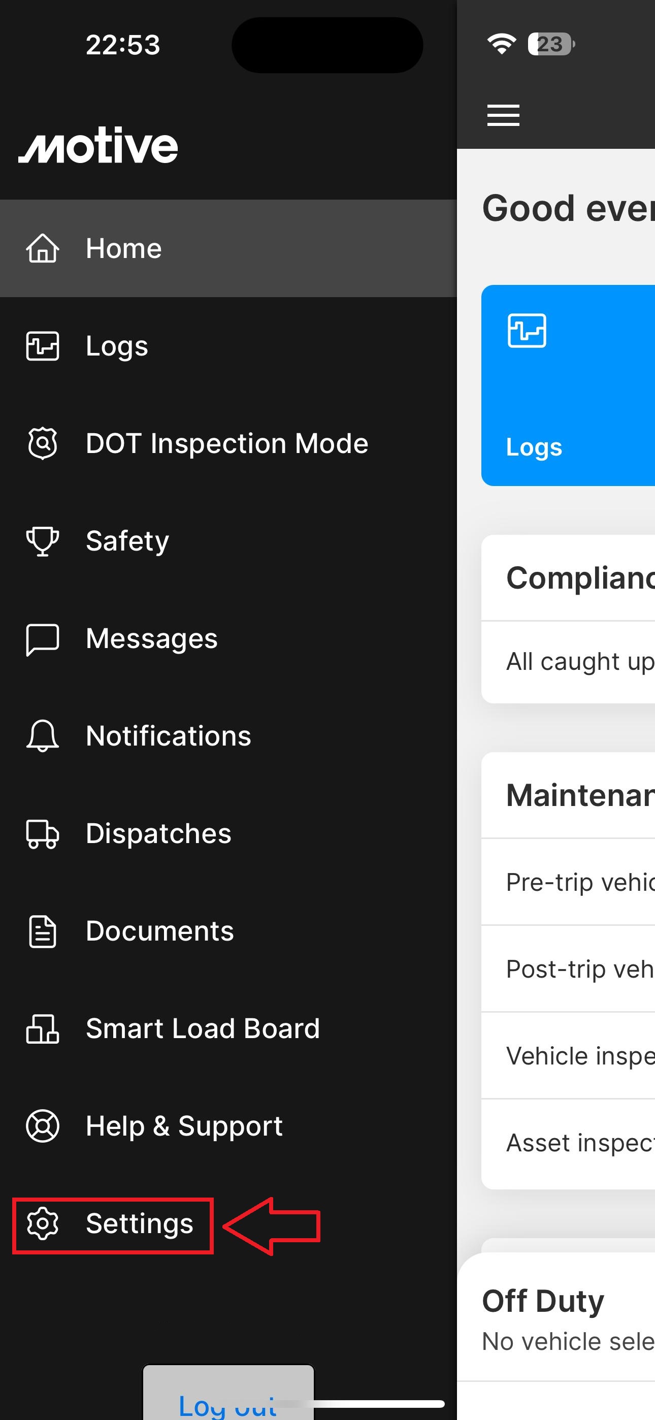This screenshot has height=1420, width=655.
Task: Click the DOT Inspection badge icon
Action: [x=43, y=443]
